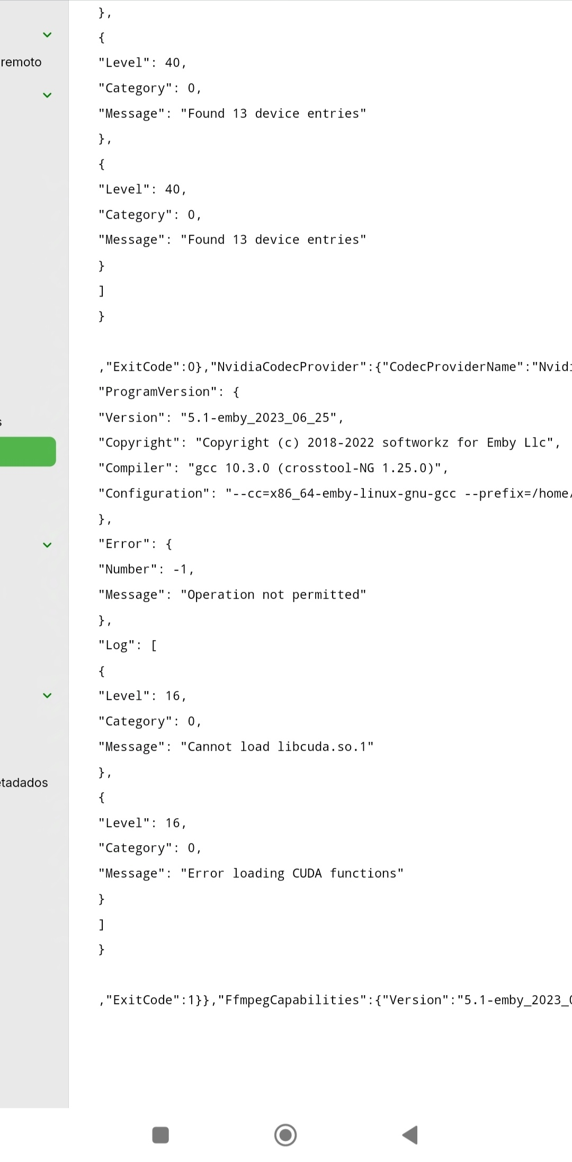The height and width of the screenshot is (1162, 572).
Task: Click the Configuration line starting with --cc=x86_64
Action: point(334,493)
